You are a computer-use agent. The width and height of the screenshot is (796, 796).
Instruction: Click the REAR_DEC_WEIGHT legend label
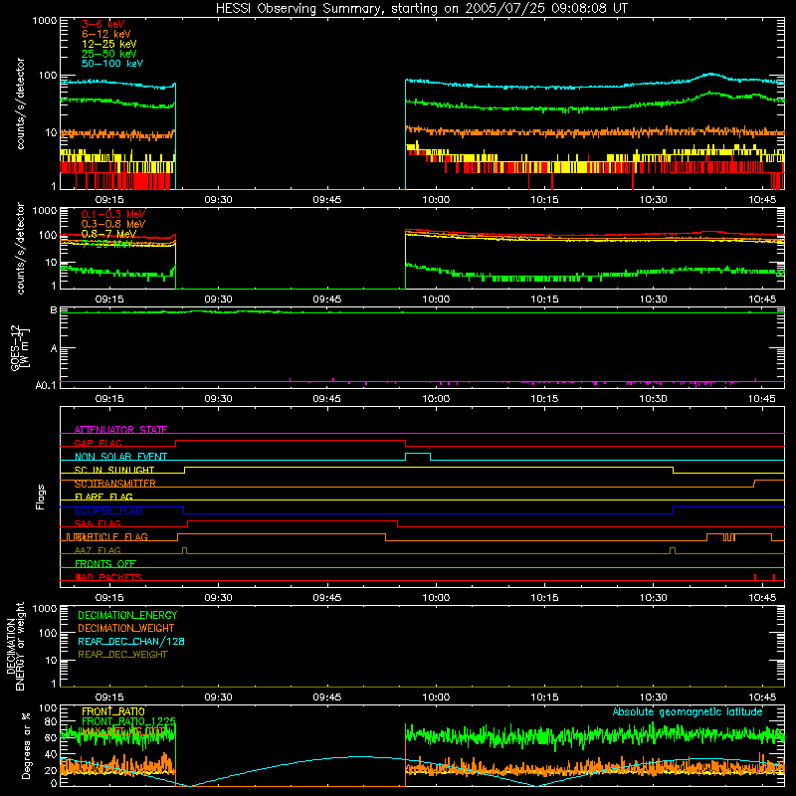(x=122, y=655)
